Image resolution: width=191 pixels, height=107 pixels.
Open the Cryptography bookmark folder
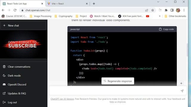[x=64, y=16]
